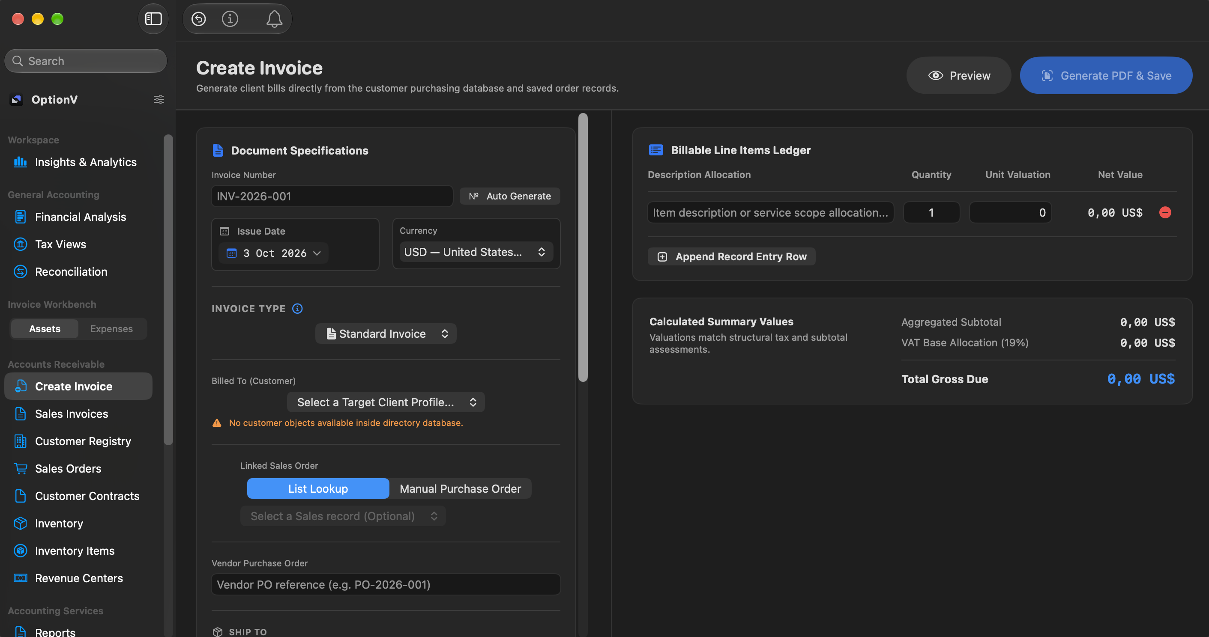Open Reconciliation section
The height and width of the screenshot is (637, 1209).
(x=78, y=271)
